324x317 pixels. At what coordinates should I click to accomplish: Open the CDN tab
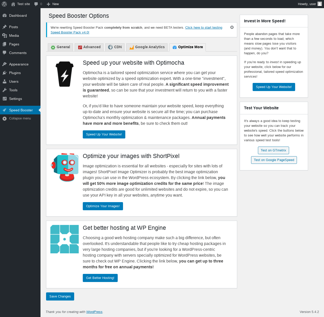[115, 47]
